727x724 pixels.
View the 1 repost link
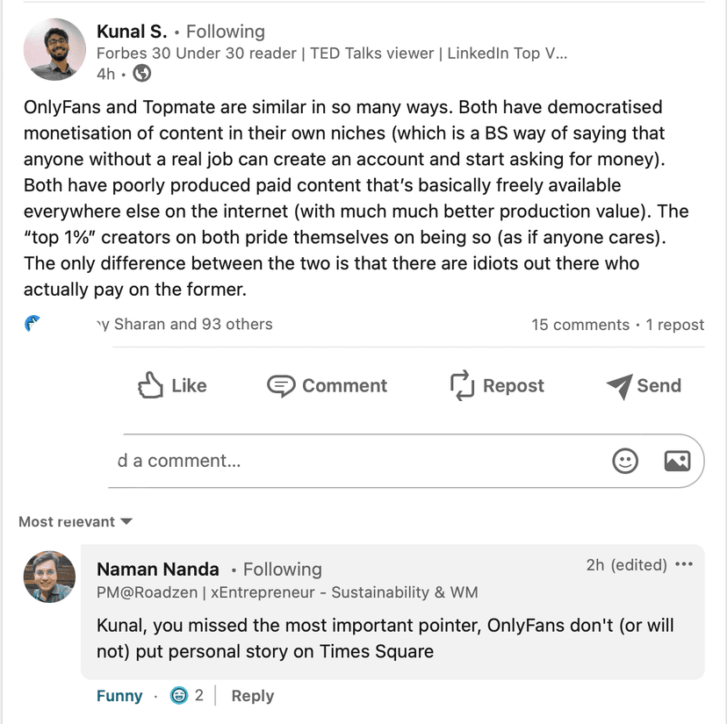click(x=675, y=325)
